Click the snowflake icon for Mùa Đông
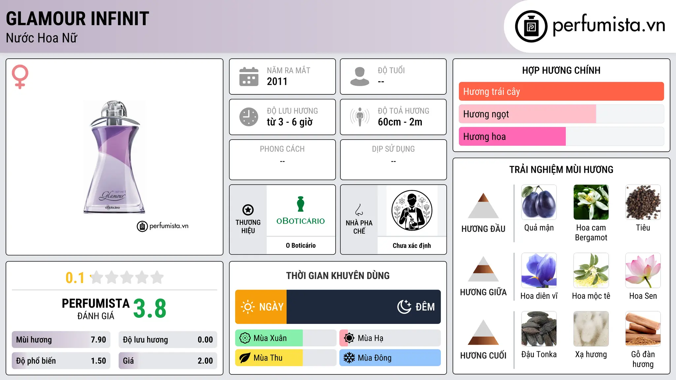This screenshot has height=380, width=676. pyautogui.click(x=349, y=358)
